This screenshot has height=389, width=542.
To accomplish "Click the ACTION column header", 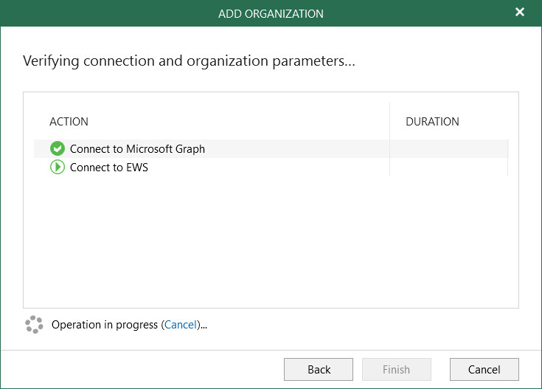I will pos(69,122).
